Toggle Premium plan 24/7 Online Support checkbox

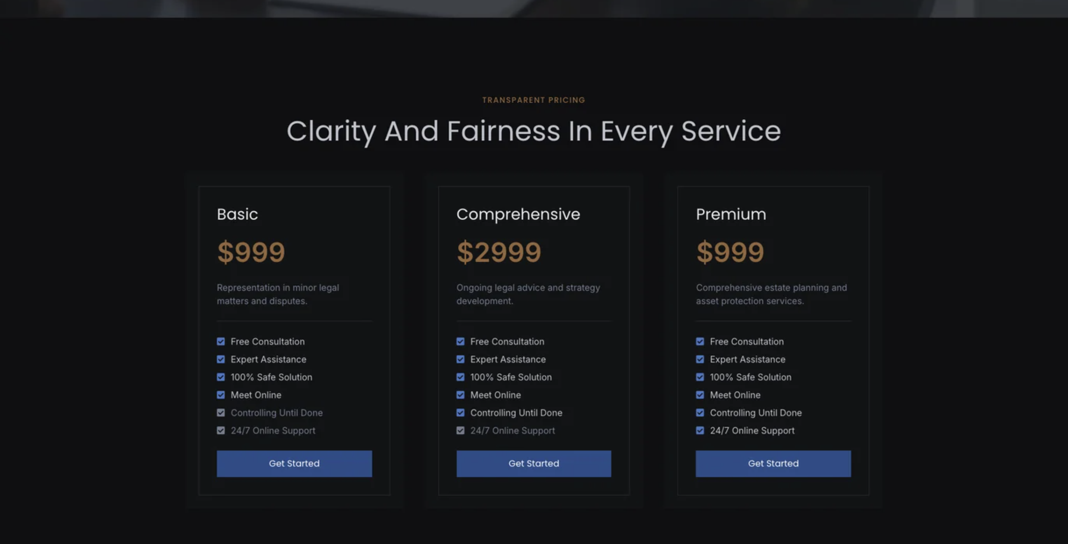pos(700,430)
